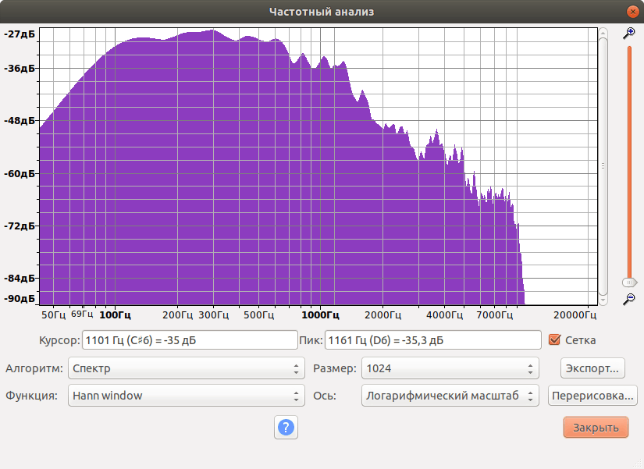
Task: Click the Перерисовка... button
Action: (x=592, y=396)
